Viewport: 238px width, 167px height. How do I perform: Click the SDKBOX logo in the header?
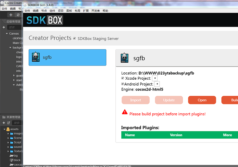coord(45,20)
